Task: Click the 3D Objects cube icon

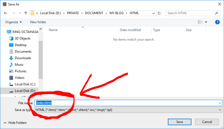Action: [11, 38]
